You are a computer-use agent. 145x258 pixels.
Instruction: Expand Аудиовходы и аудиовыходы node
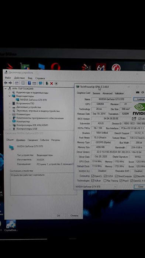10,93
